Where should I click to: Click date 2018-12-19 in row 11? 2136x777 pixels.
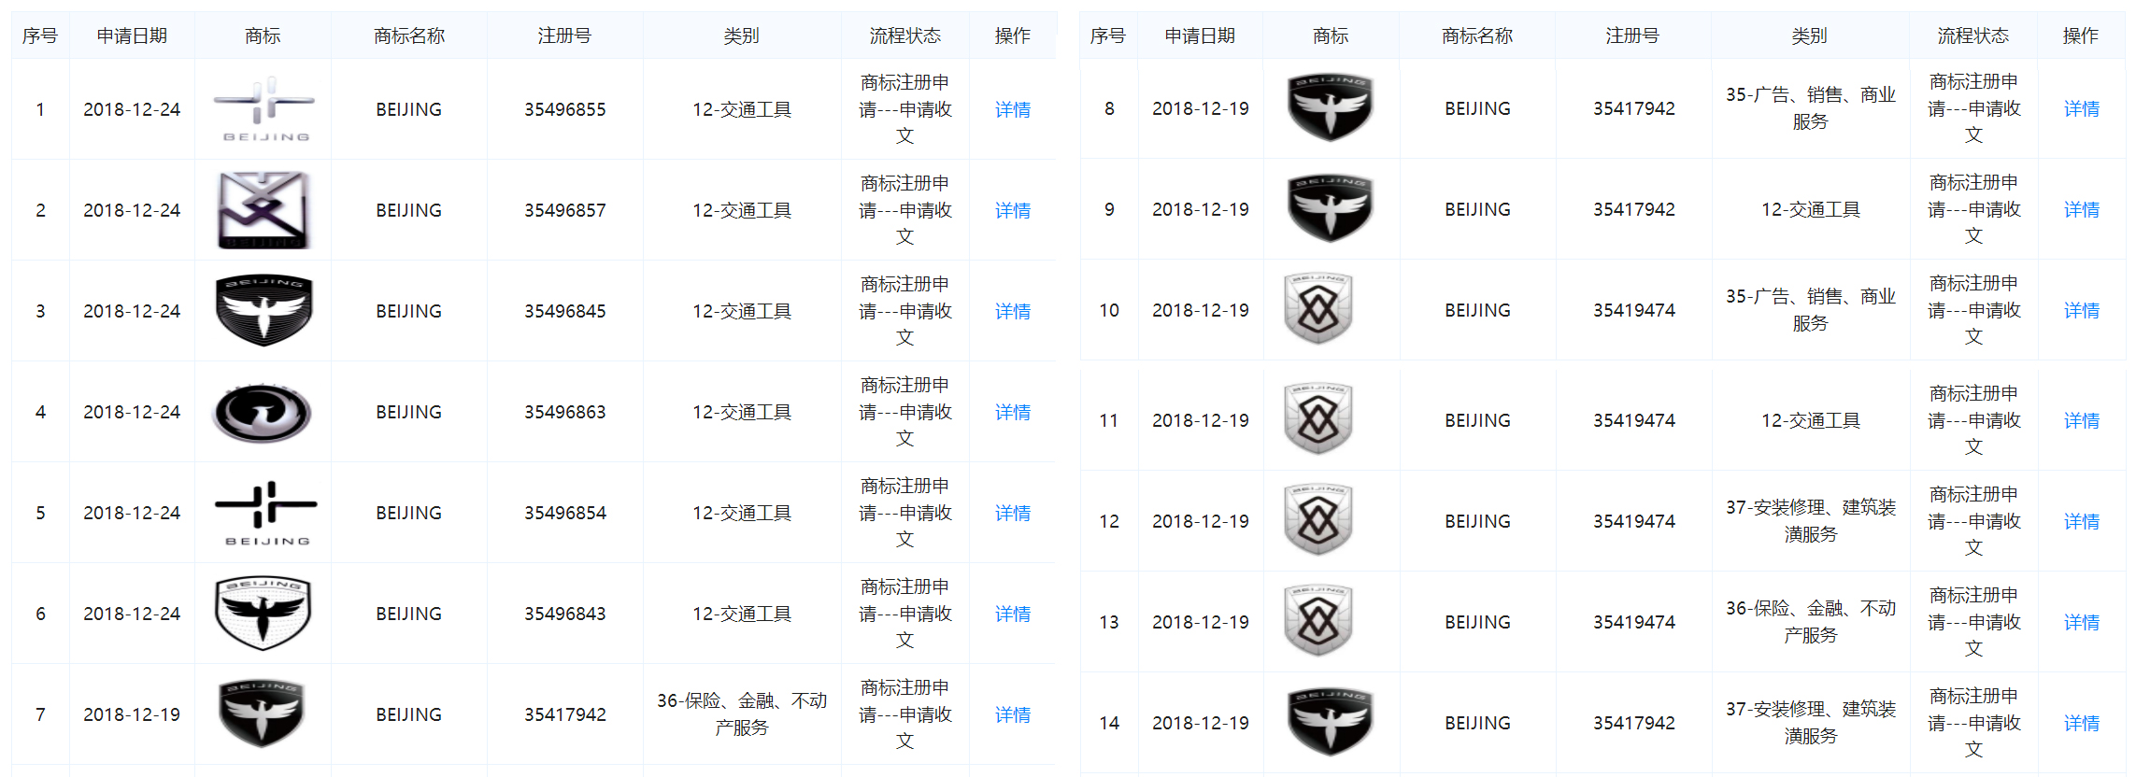tap(1200, 420)
